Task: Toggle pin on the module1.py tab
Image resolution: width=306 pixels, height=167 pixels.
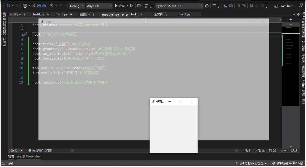Action: (123, 14)
